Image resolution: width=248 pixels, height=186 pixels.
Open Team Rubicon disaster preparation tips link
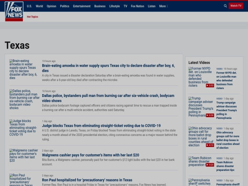coord(225,166)
